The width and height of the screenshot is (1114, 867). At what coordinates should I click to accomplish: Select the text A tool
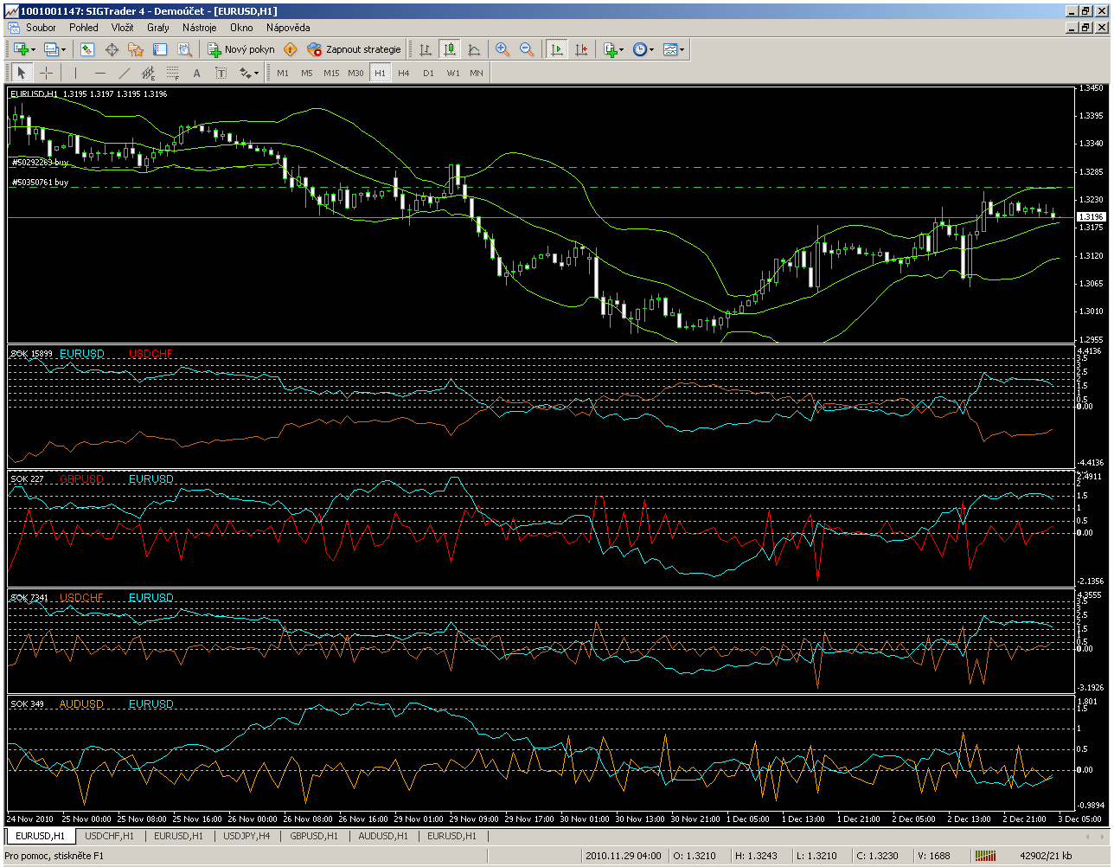pyautogui.click(x=196, y=74)
